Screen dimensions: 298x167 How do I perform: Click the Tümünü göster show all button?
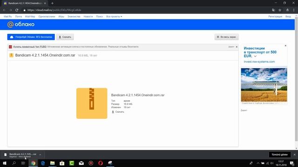point(280,154)
